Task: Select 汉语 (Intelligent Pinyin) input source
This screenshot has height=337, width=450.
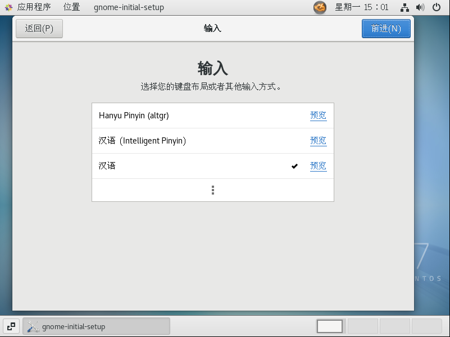Action: (213, 141)
